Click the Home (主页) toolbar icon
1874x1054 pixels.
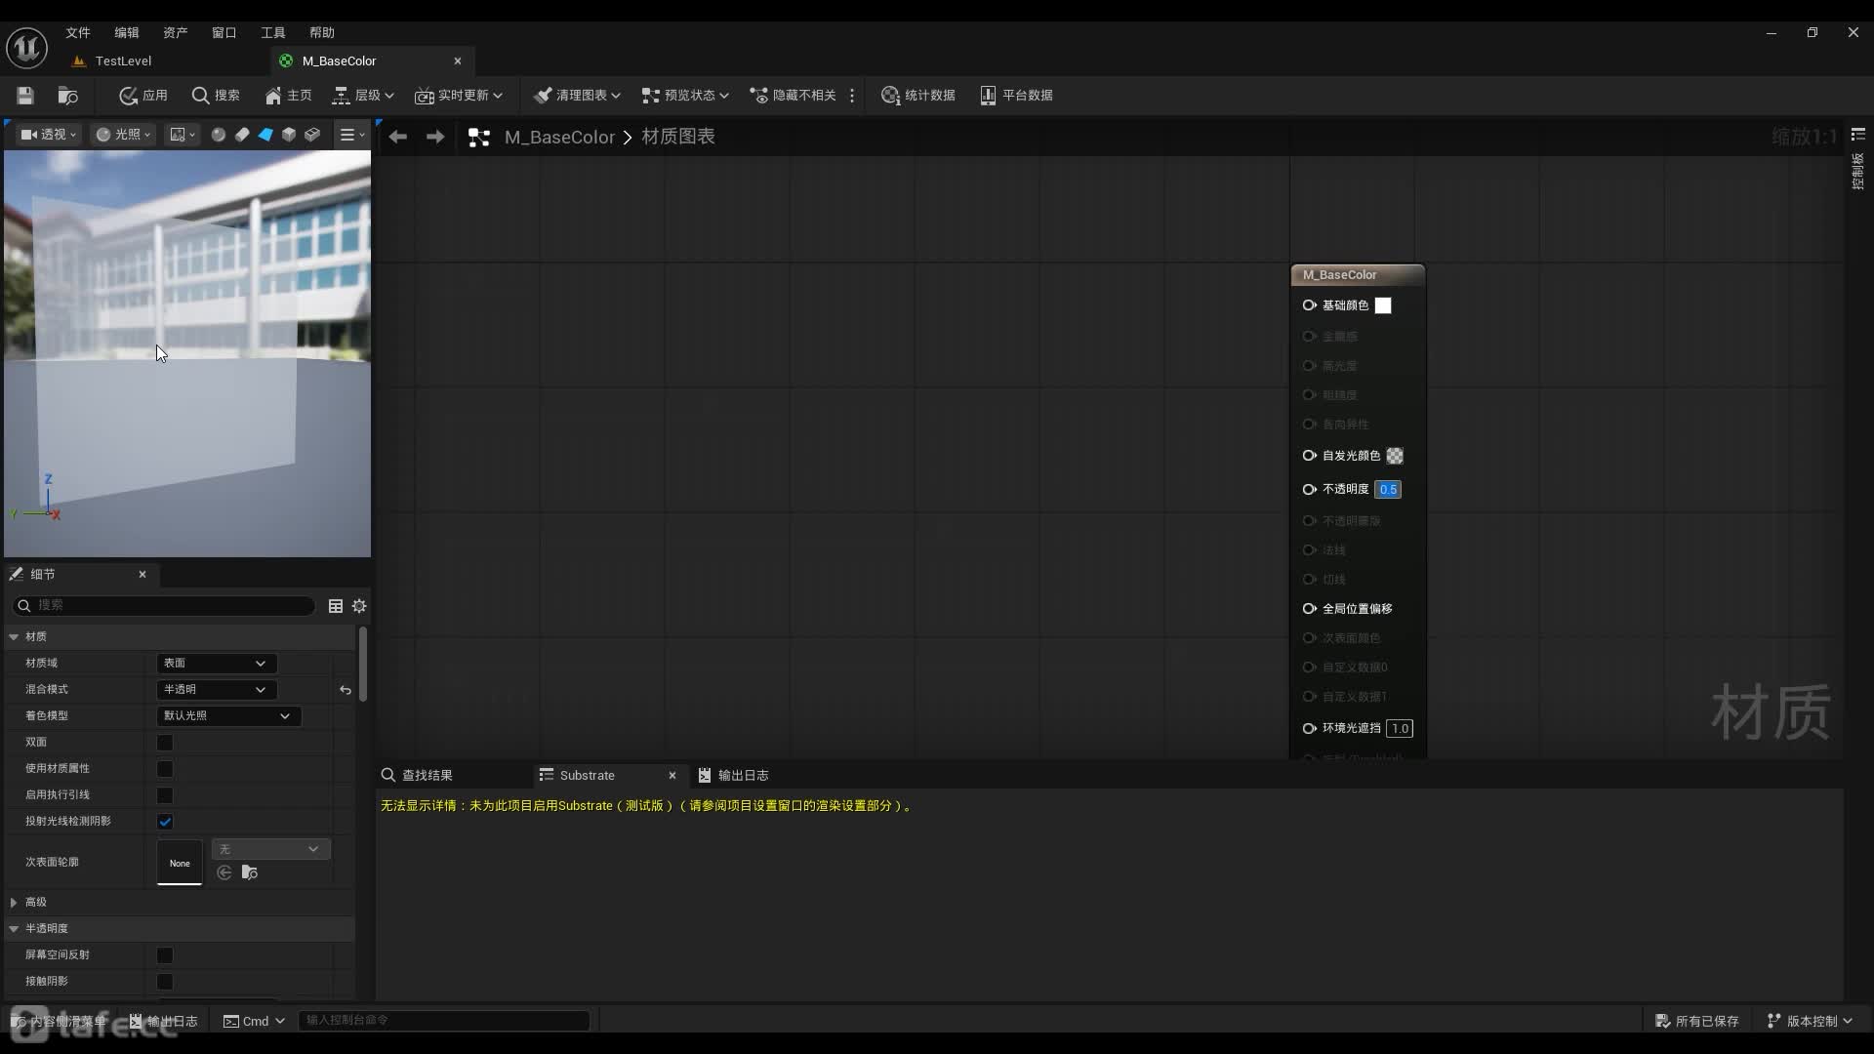click(288, 95)
